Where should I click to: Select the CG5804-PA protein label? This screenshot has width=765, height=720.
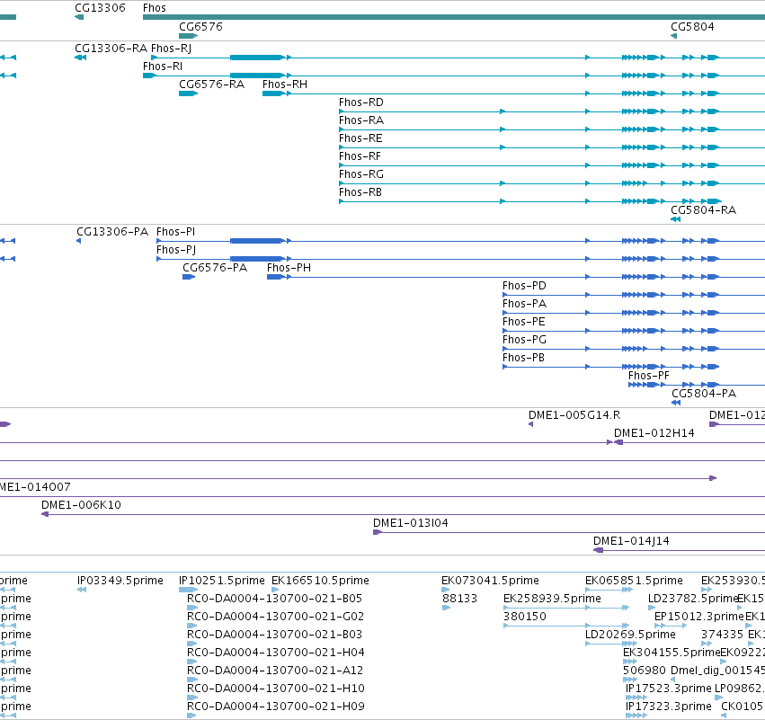(x=704, y=393)
